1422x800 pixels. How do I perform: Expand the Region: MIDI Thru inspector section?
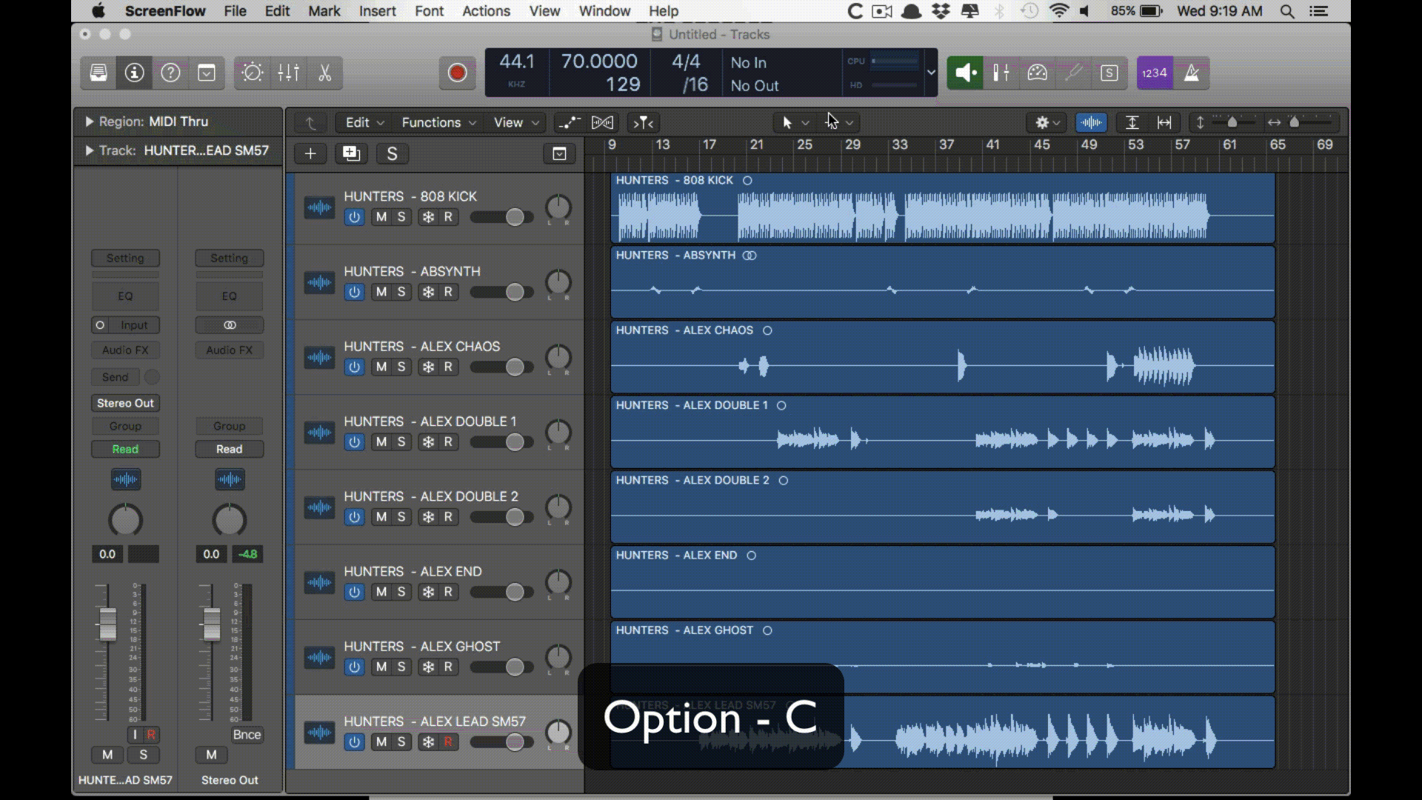[x=89, y=121]
